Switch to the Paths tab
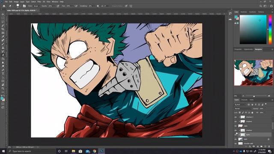The image size is (274, 154). click(x=252, y=100)
